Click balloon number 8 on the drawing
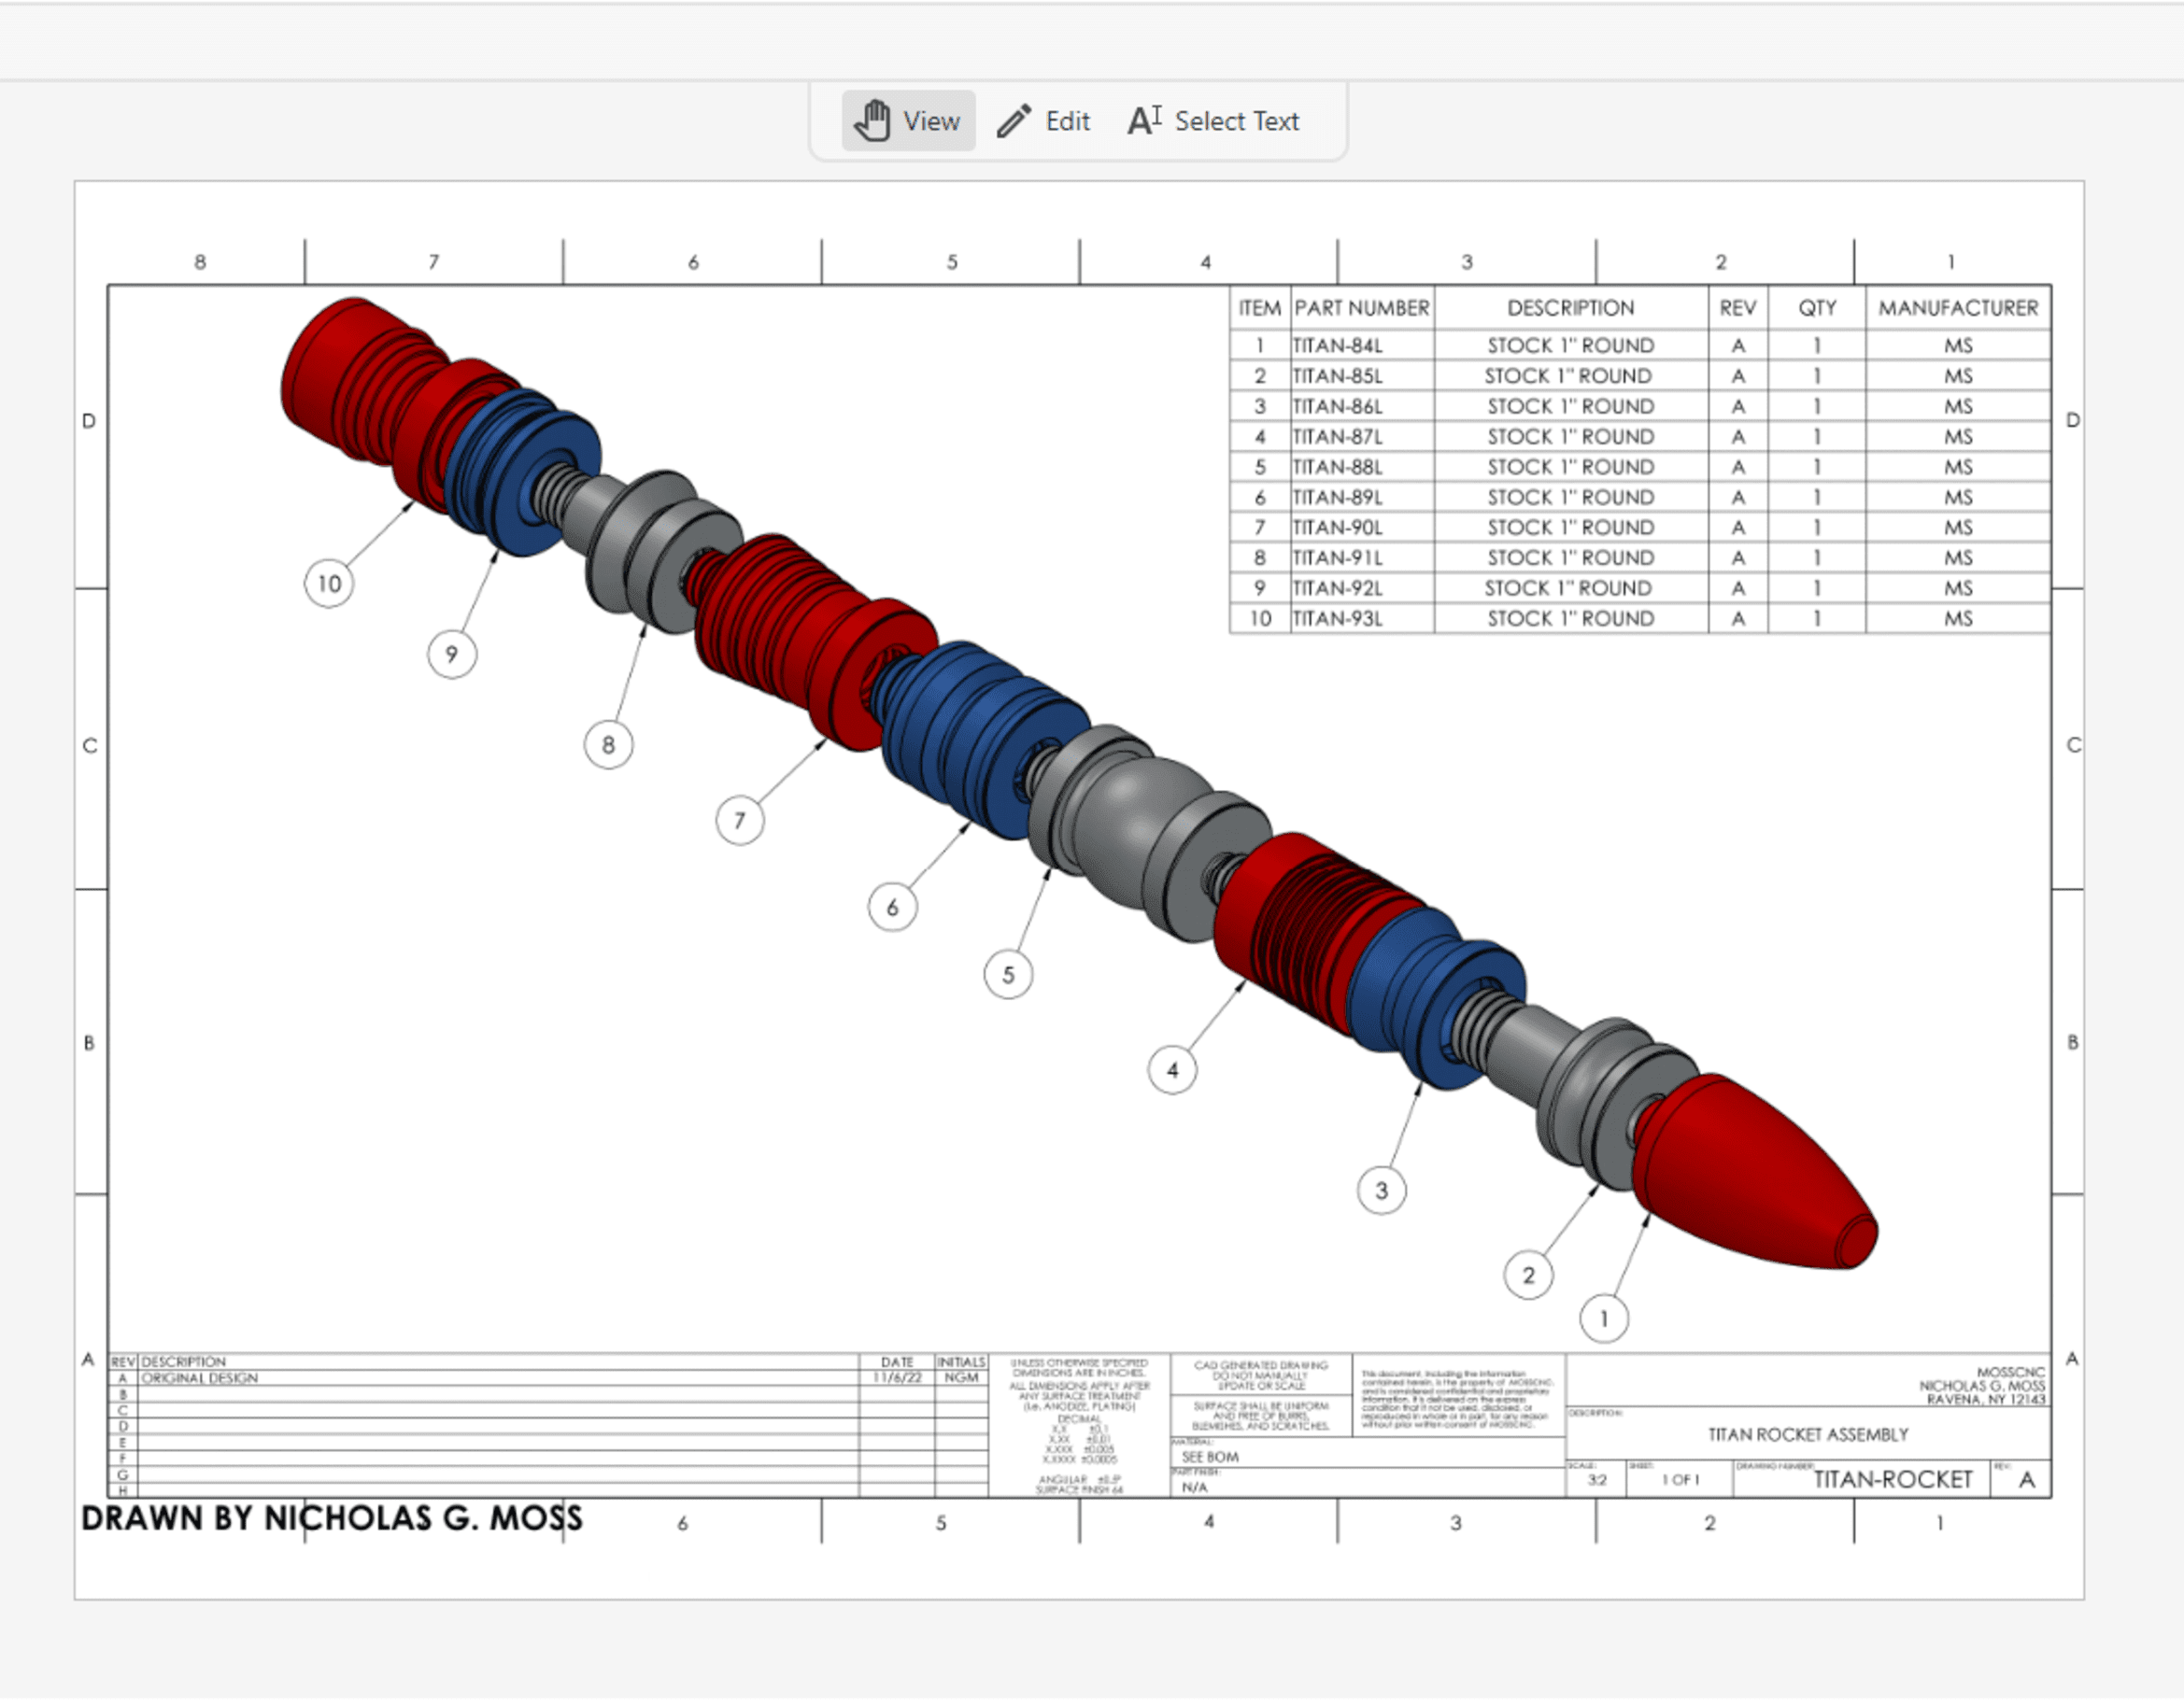This screenshot has height=1706, width=2184. click(608, 745)
